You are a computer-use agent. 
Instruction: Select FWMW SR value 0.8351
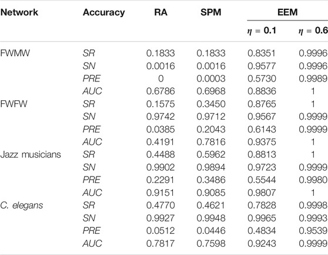point(262,53)
